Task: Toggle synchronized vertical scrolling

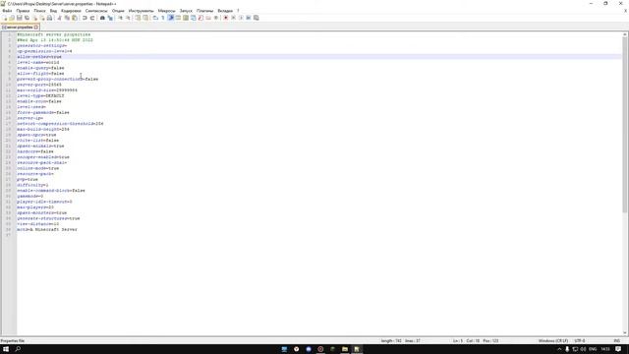Action: 138,18
